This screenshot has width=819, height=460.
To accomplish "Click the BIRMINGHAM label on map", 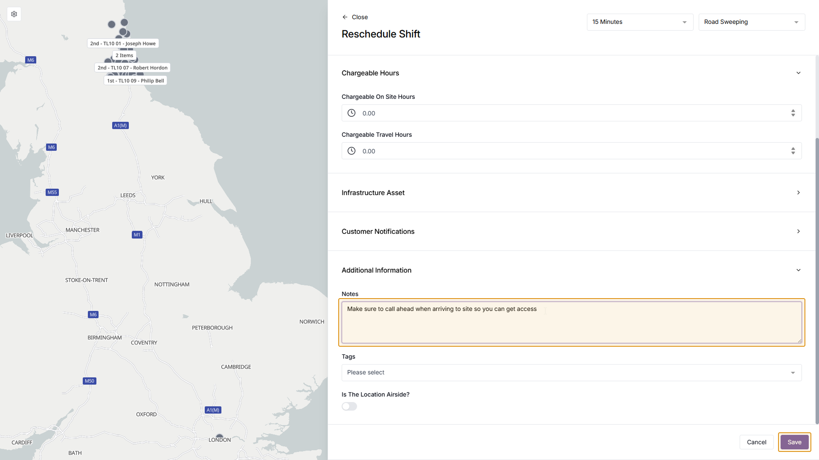I will (105, 338).
